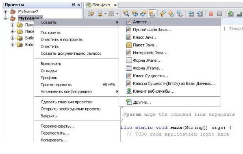Select first MyIvanov7 project in tree

click(x=28, y=12)
